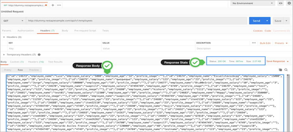Image resolution: width=293 pixels, height=132 pixels.
Task: Click the environment quick look eye icon
Action: pos(280,3)
